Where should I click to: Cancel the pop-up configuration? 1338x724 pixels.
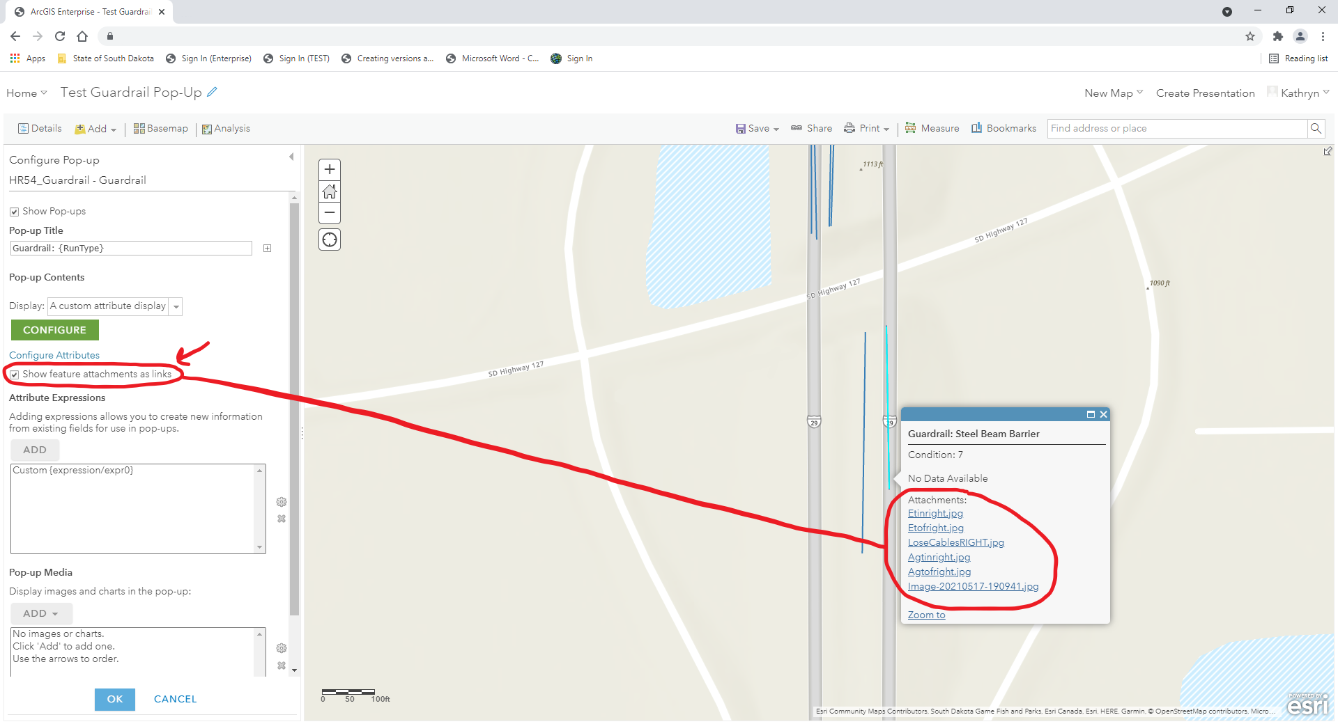click(176, 699)
